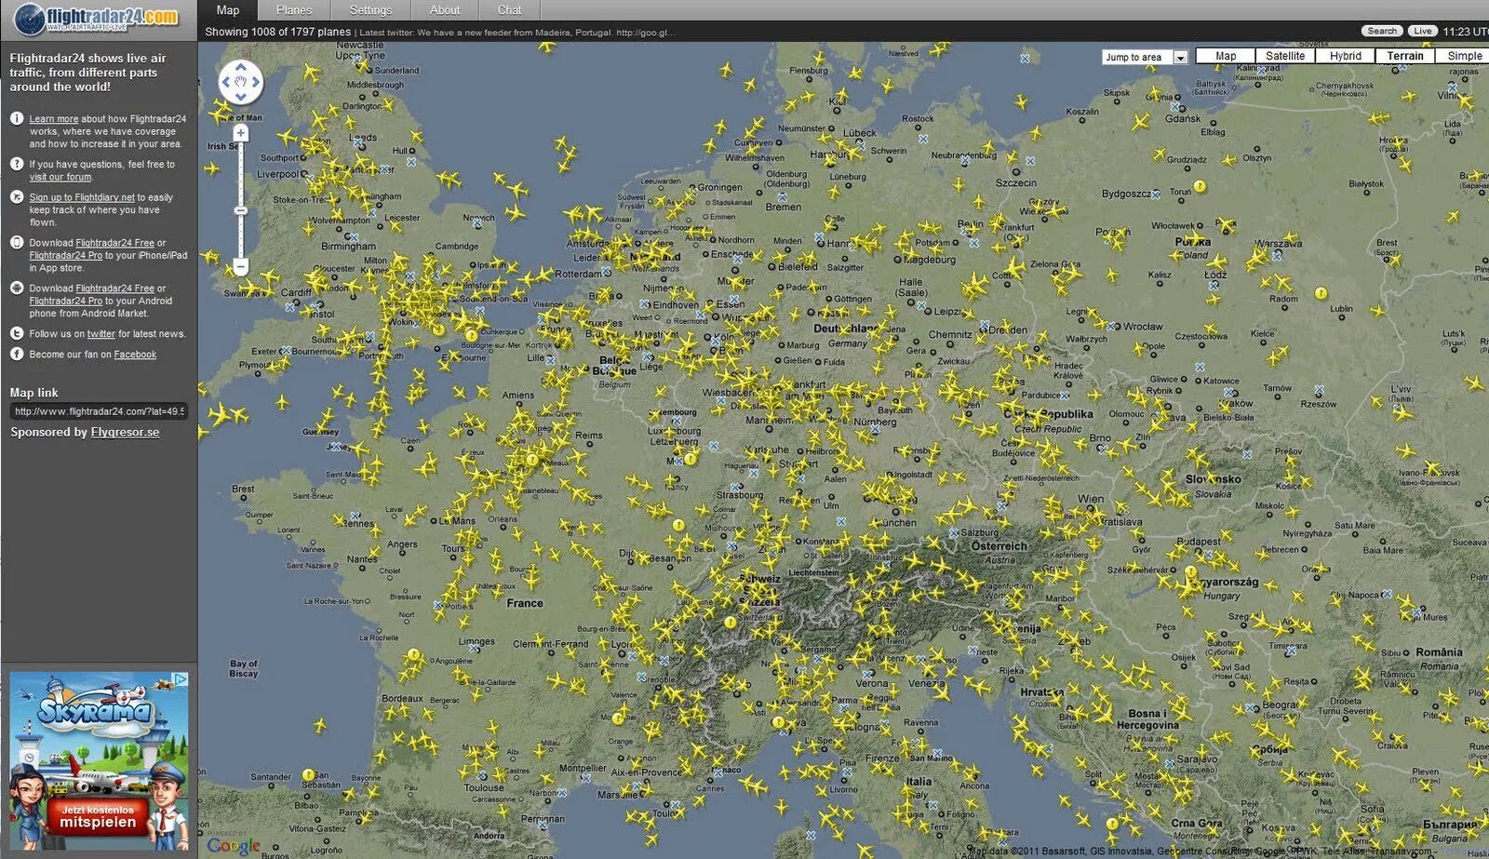Click the Facebook icon in the sidebar
Screen dimensions: 1489x859
point(17,354)
